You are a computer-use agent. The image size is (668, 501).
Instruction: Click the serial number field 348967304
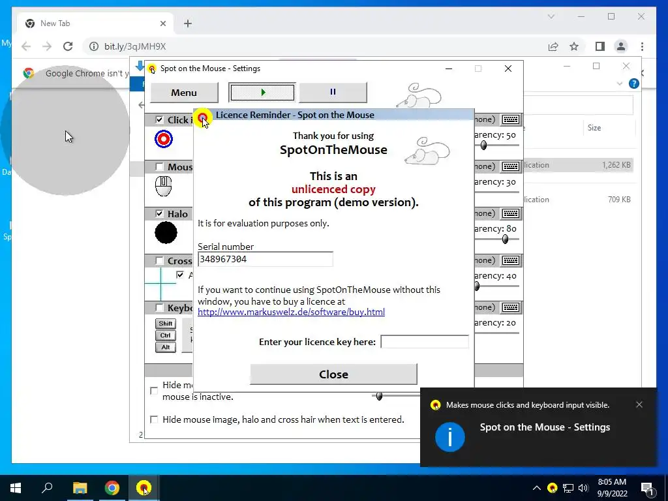pos(265,259)
